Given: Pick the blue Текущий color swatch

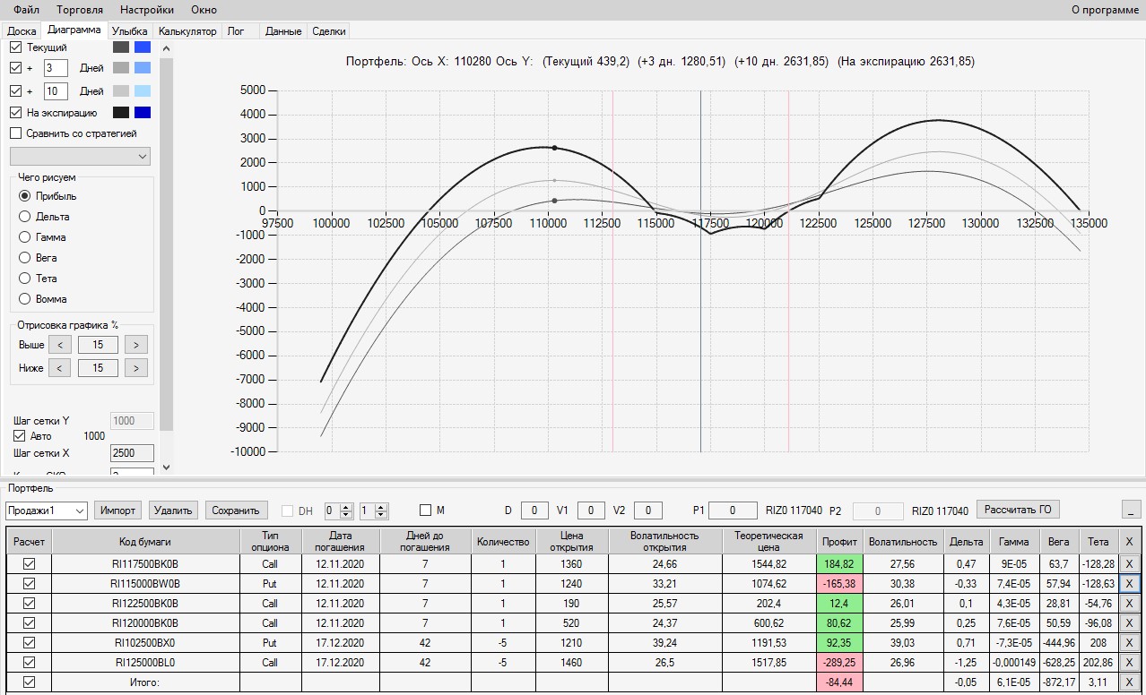Looking at the screenshot, I should 143,47.
